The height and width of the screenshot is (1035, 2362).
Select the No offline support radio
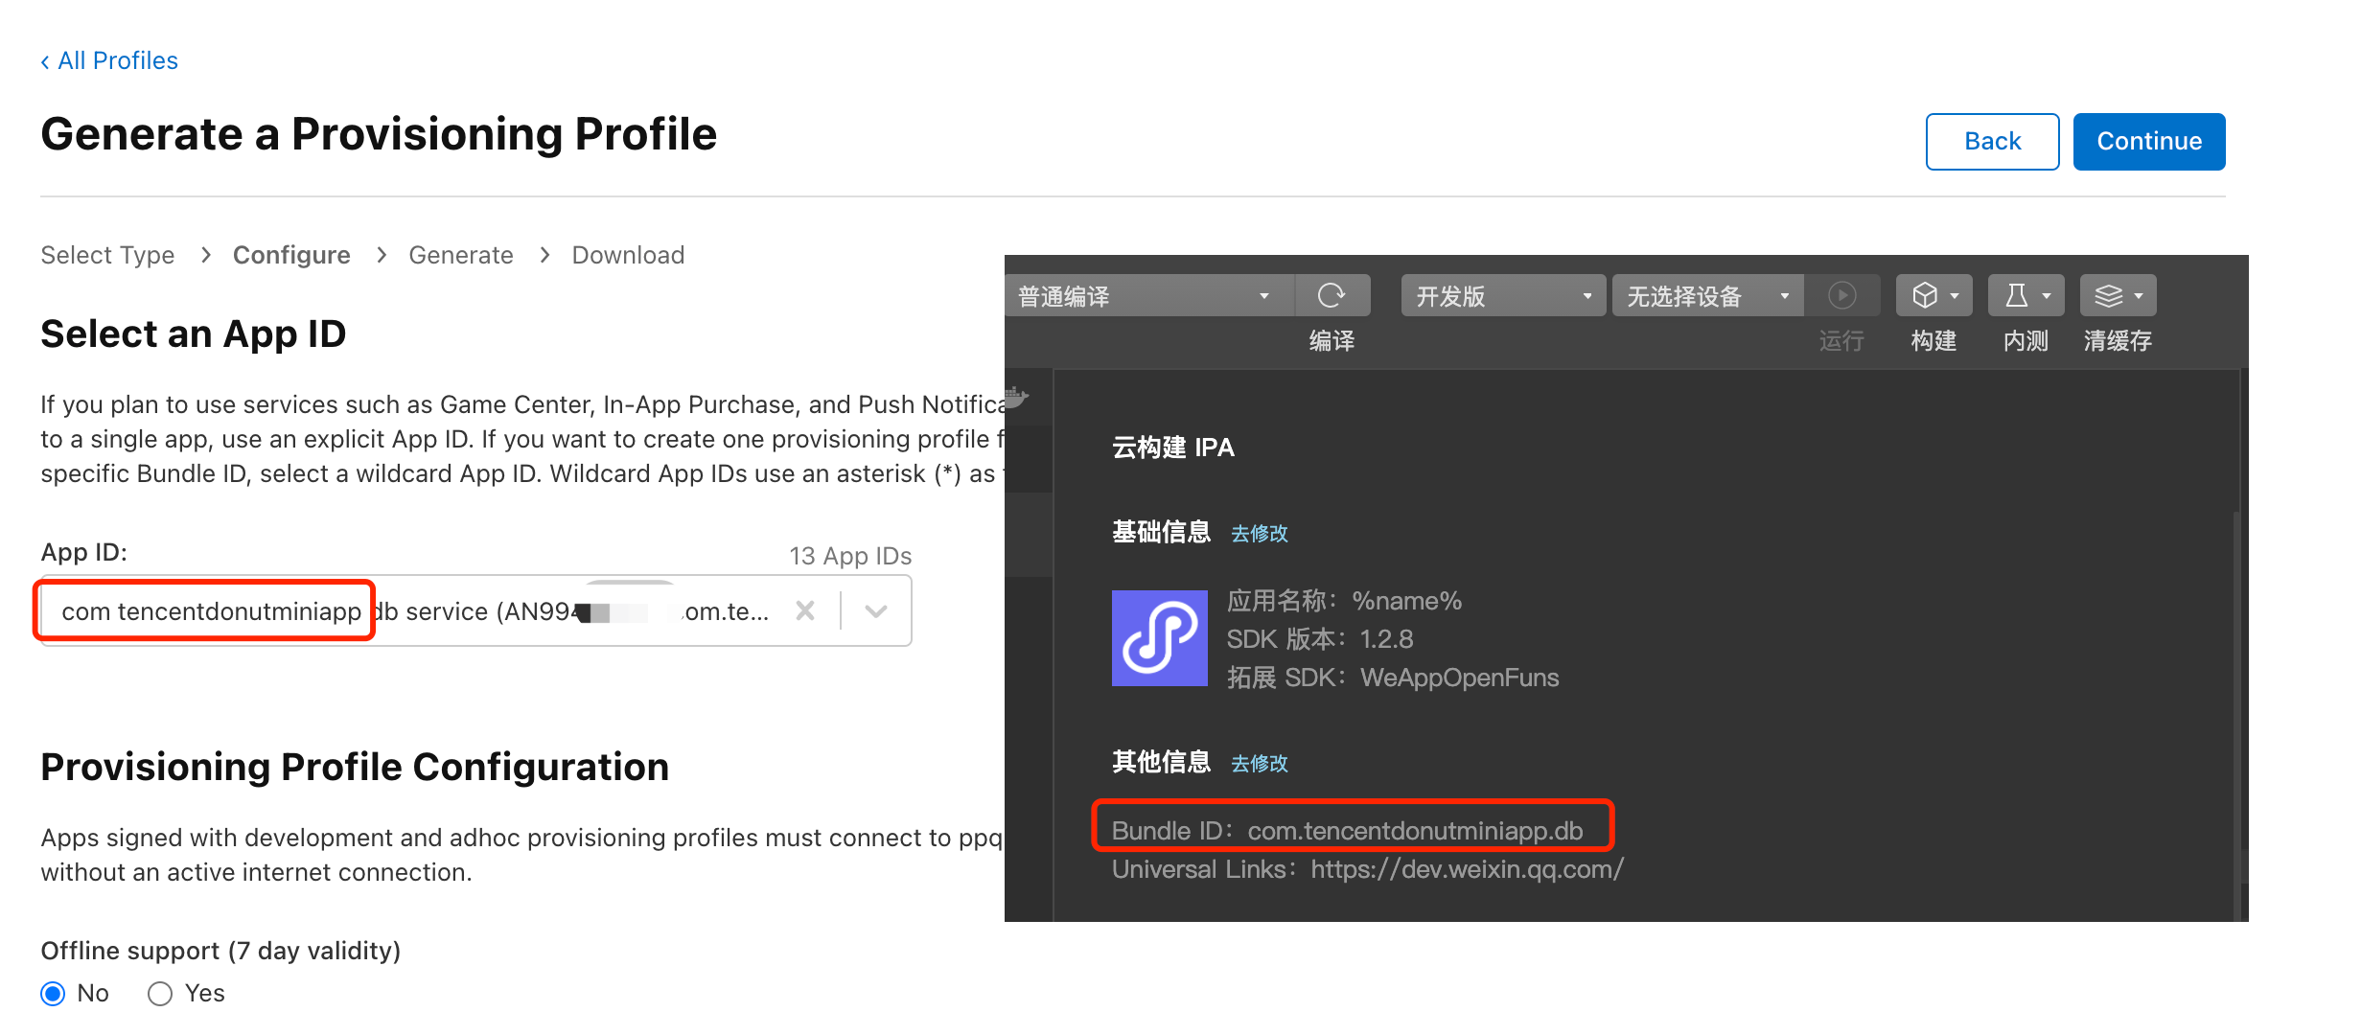click(54, 994)
